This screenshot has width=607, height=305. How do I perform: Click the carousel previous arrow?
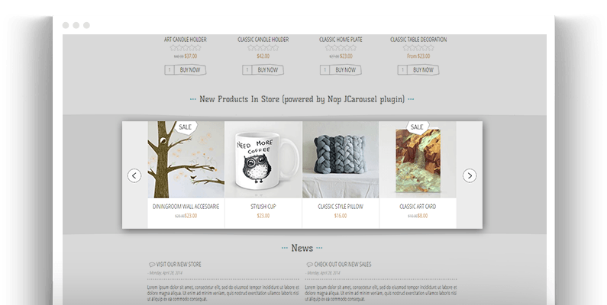[x=134, y=175]
